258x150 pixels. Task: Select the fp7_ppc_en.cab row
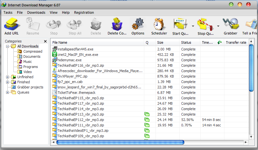[150, 82]
